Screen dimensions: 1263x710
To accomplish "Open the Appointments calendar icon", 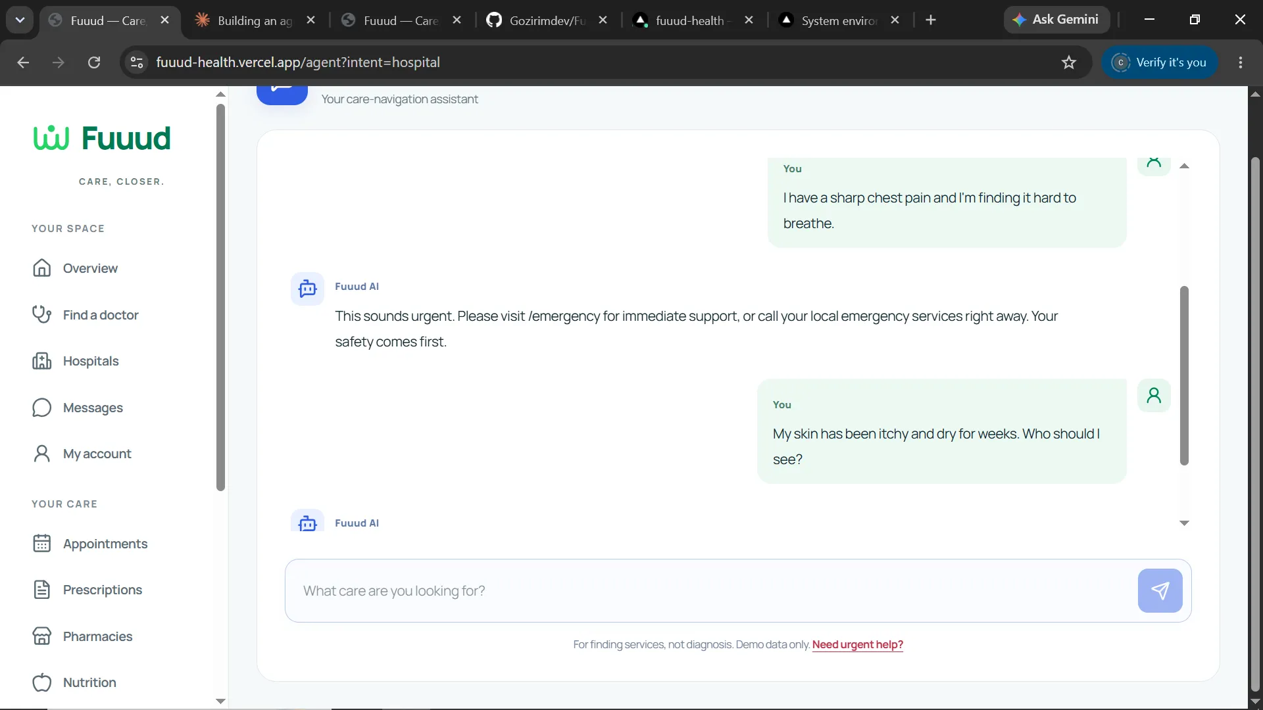I will (41, 544).
